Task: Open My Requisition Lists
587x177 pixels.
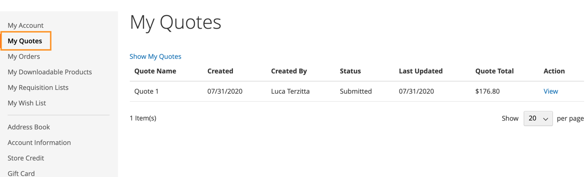Action: point(38,88)
